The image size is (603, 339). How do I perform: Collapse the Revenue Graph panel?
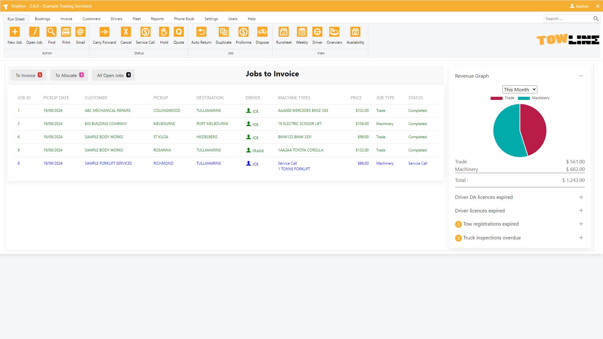point(581,76)
